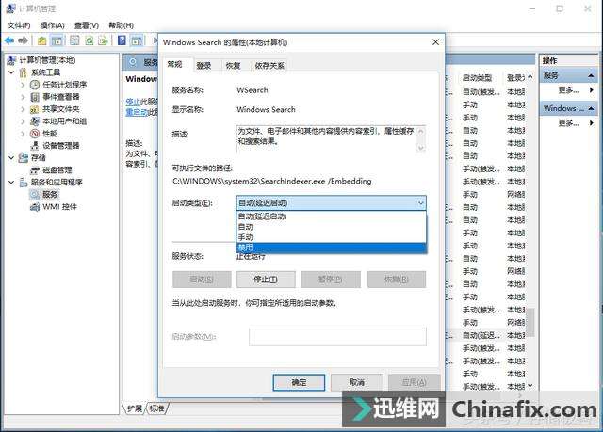Switch to the 登录 tab
Screen dimensions: 603x432
204,66
